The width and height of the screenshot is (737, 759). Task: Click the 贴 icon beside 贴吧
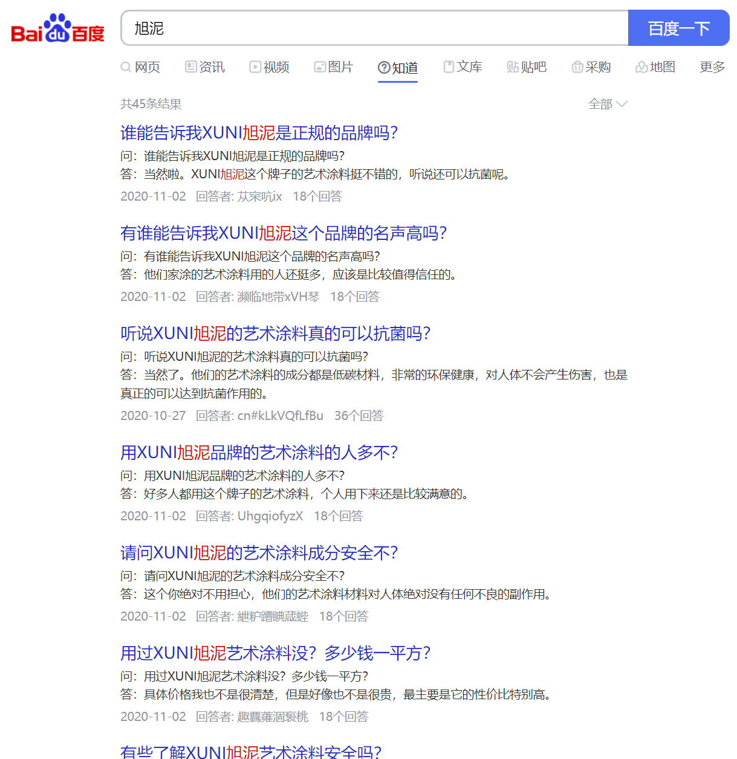[513, 67]
